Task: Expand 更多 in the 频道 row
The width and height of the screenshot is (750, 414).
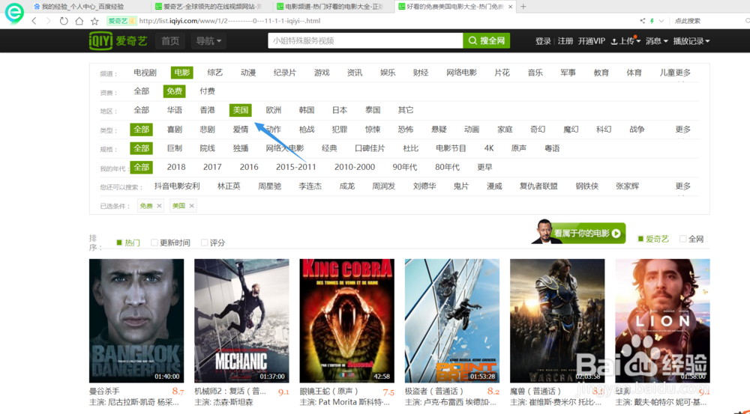Action: (683, 73)
